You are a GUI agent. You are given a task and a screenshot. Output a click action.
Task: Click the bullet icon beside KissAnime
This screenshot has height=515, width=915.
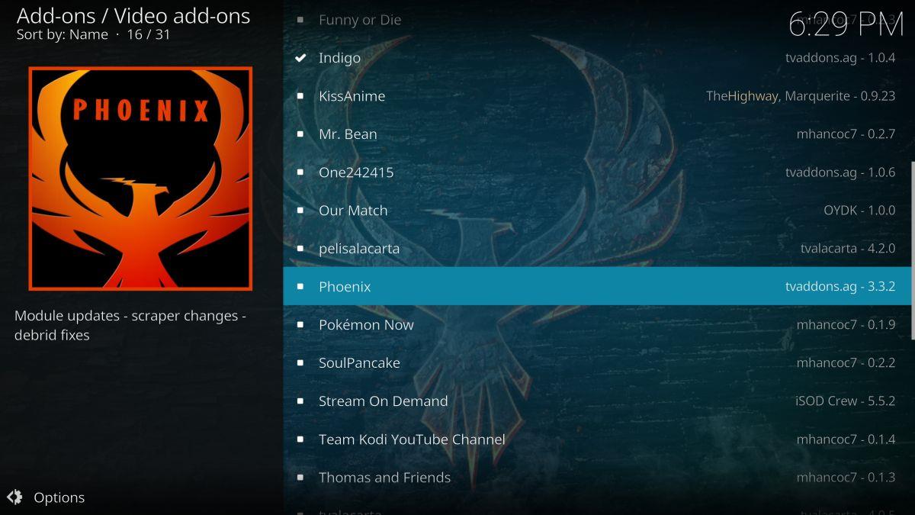point(300,96)
